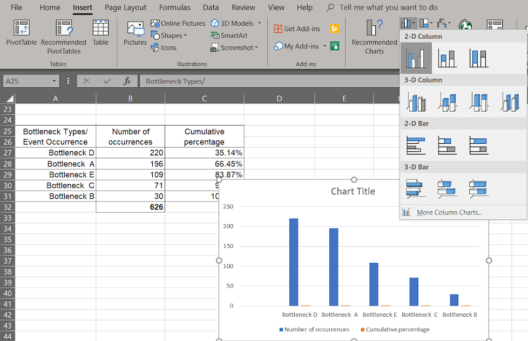Select the 100% stacked 2-D bar style
Image resolution: width=528 pixels, height=341 pixels.
pyautogui.click(x=478, y=144)
